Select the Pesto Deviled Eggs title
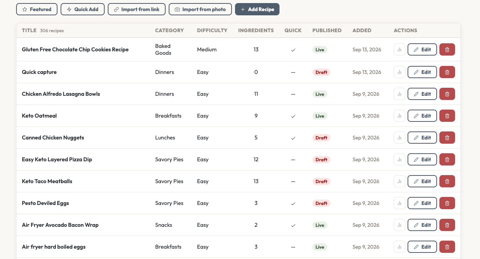Image resolution: width=480 pixels, height=259 pixels. [x=45, y=203]
